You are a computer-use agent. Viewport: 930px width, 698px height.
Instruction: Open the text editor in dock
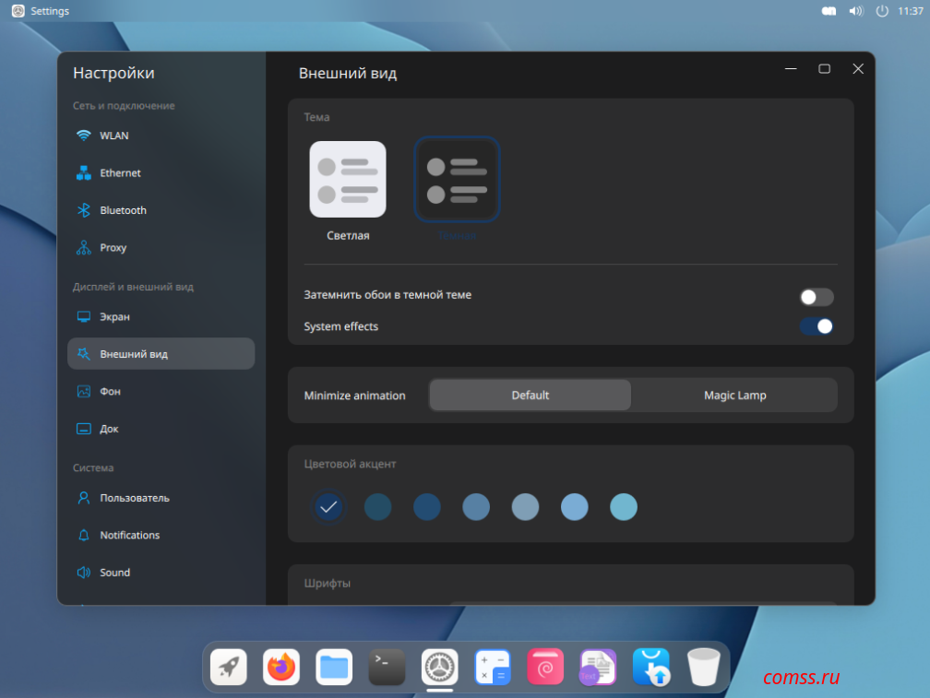(598, 667)
